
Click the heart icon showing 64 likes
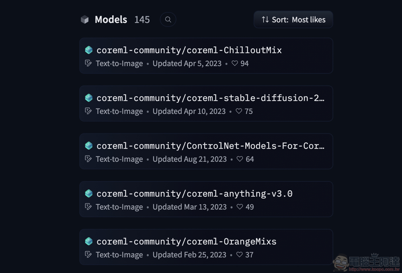tap(240, 159)
